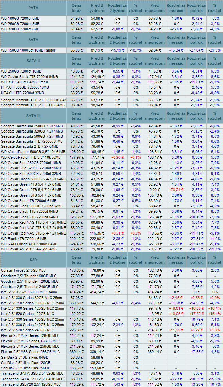
Task: Click the PATA section header
Action: [33, 8]
